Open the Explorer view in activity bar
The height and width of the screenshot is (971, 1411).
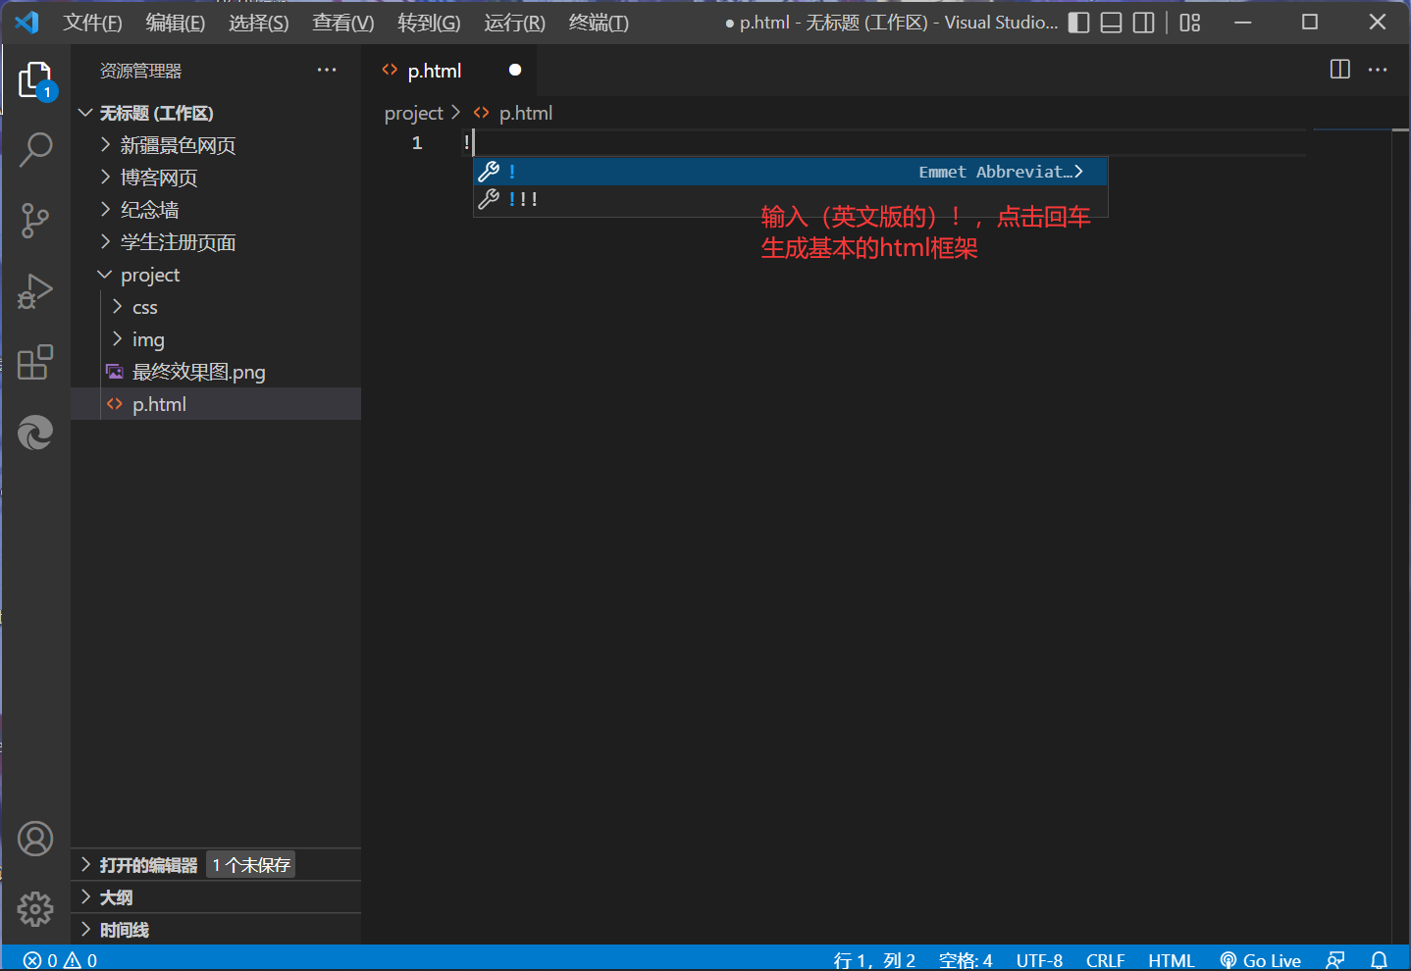coord(35,80)
